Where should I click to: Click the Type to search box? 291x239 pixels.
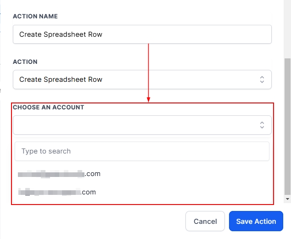[142, 151]
